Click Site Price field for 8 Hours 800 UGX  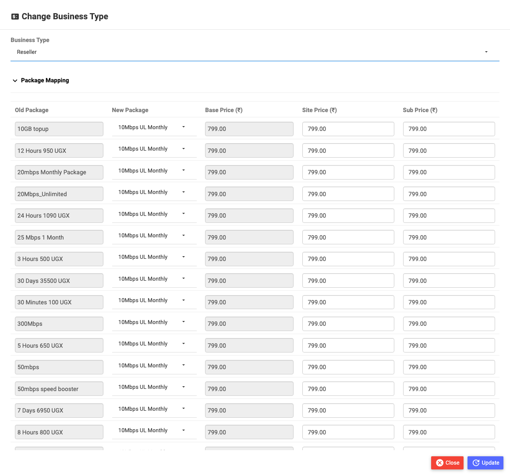tap(348, 432)
